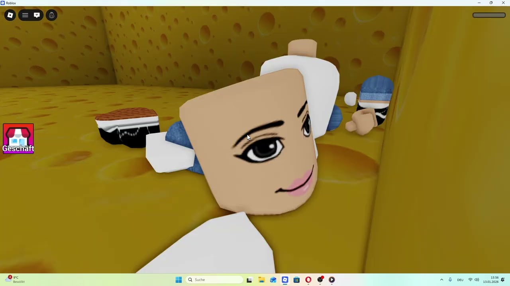
Task: Minimize the Roblox window
Action: [x=479, y=3]
